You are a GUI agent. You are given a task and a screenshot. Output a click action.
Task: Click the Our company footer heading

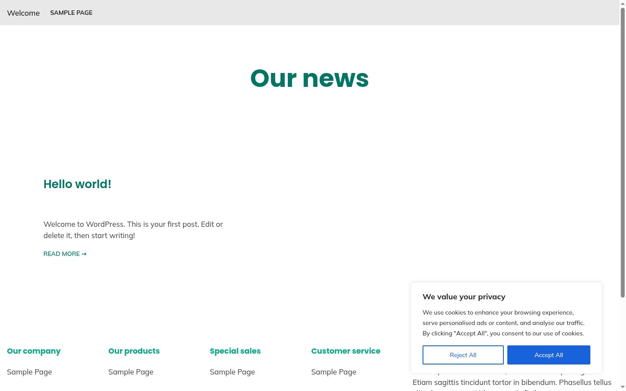pos(34,351)
